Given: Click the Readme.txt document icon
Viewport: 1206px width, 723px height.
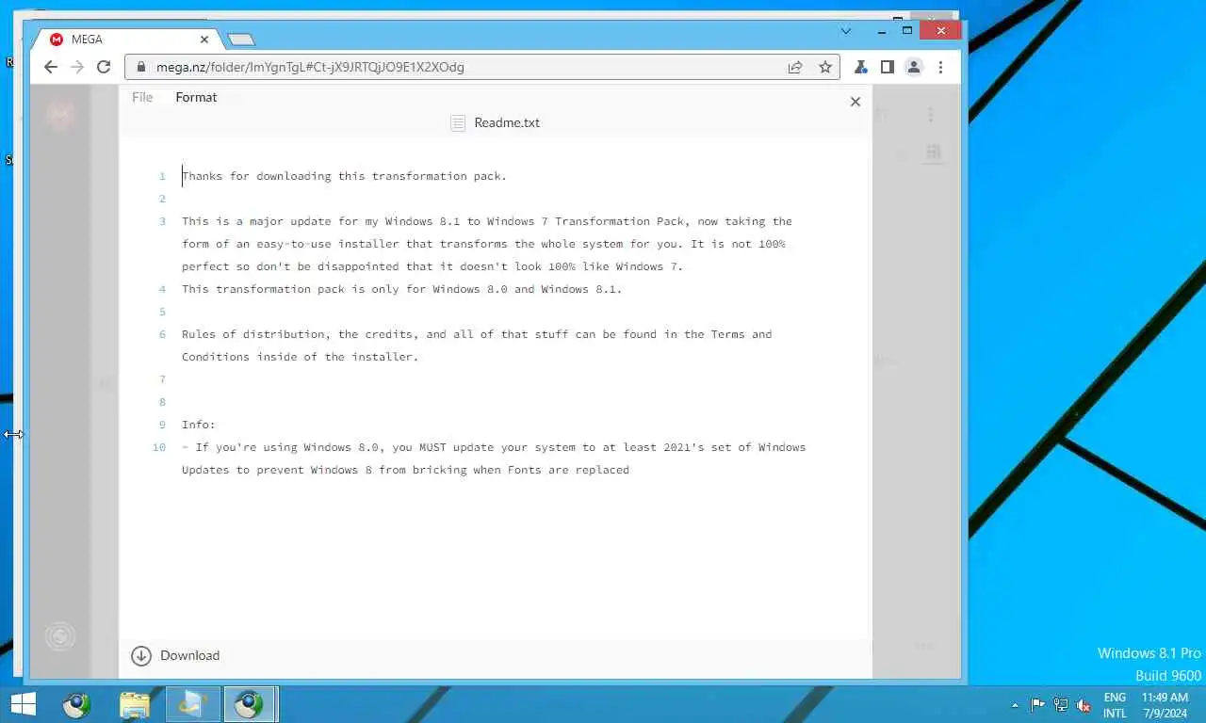Looking at the screenshot, I should 458,122.
